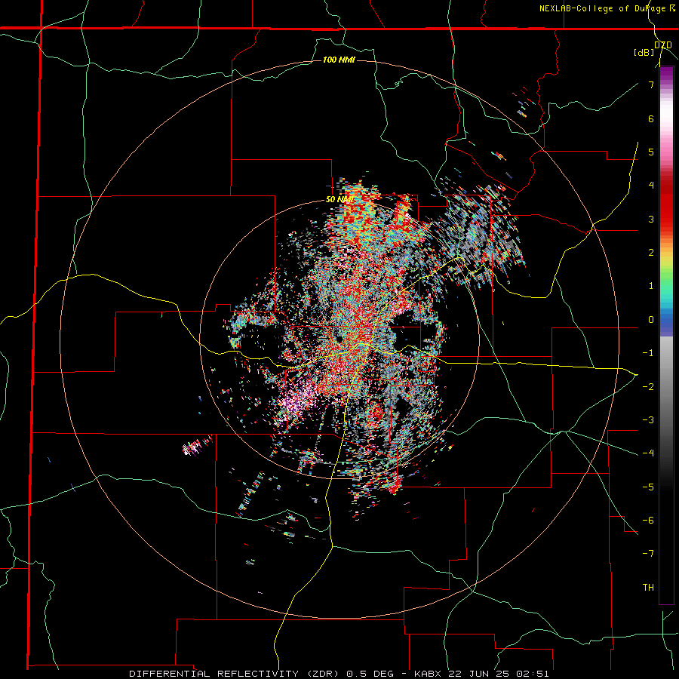Click the -3 value on the color scale
The width and height of the screenshot is (679, 679).
click(648, 420)
